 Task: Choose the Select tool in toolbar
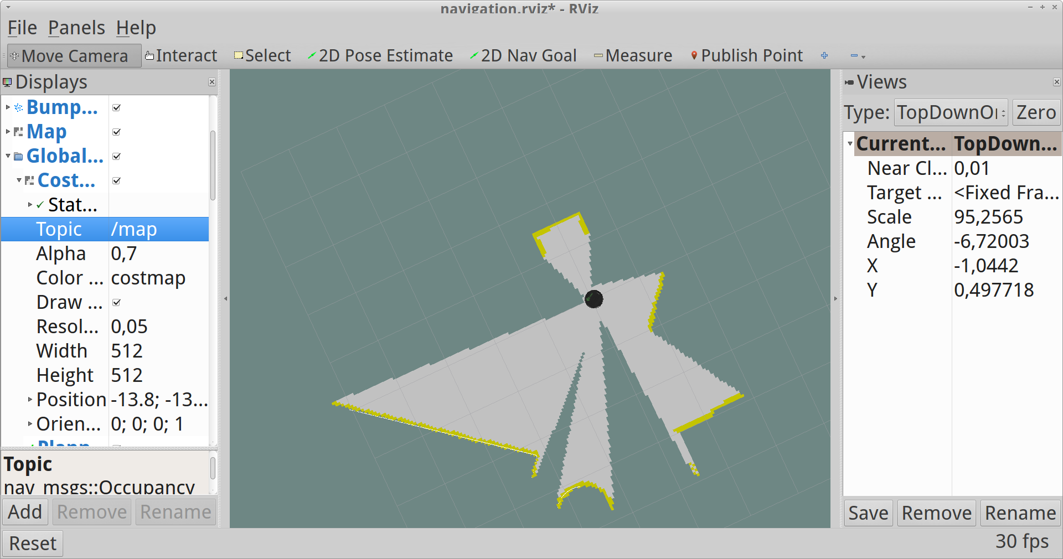262,56
